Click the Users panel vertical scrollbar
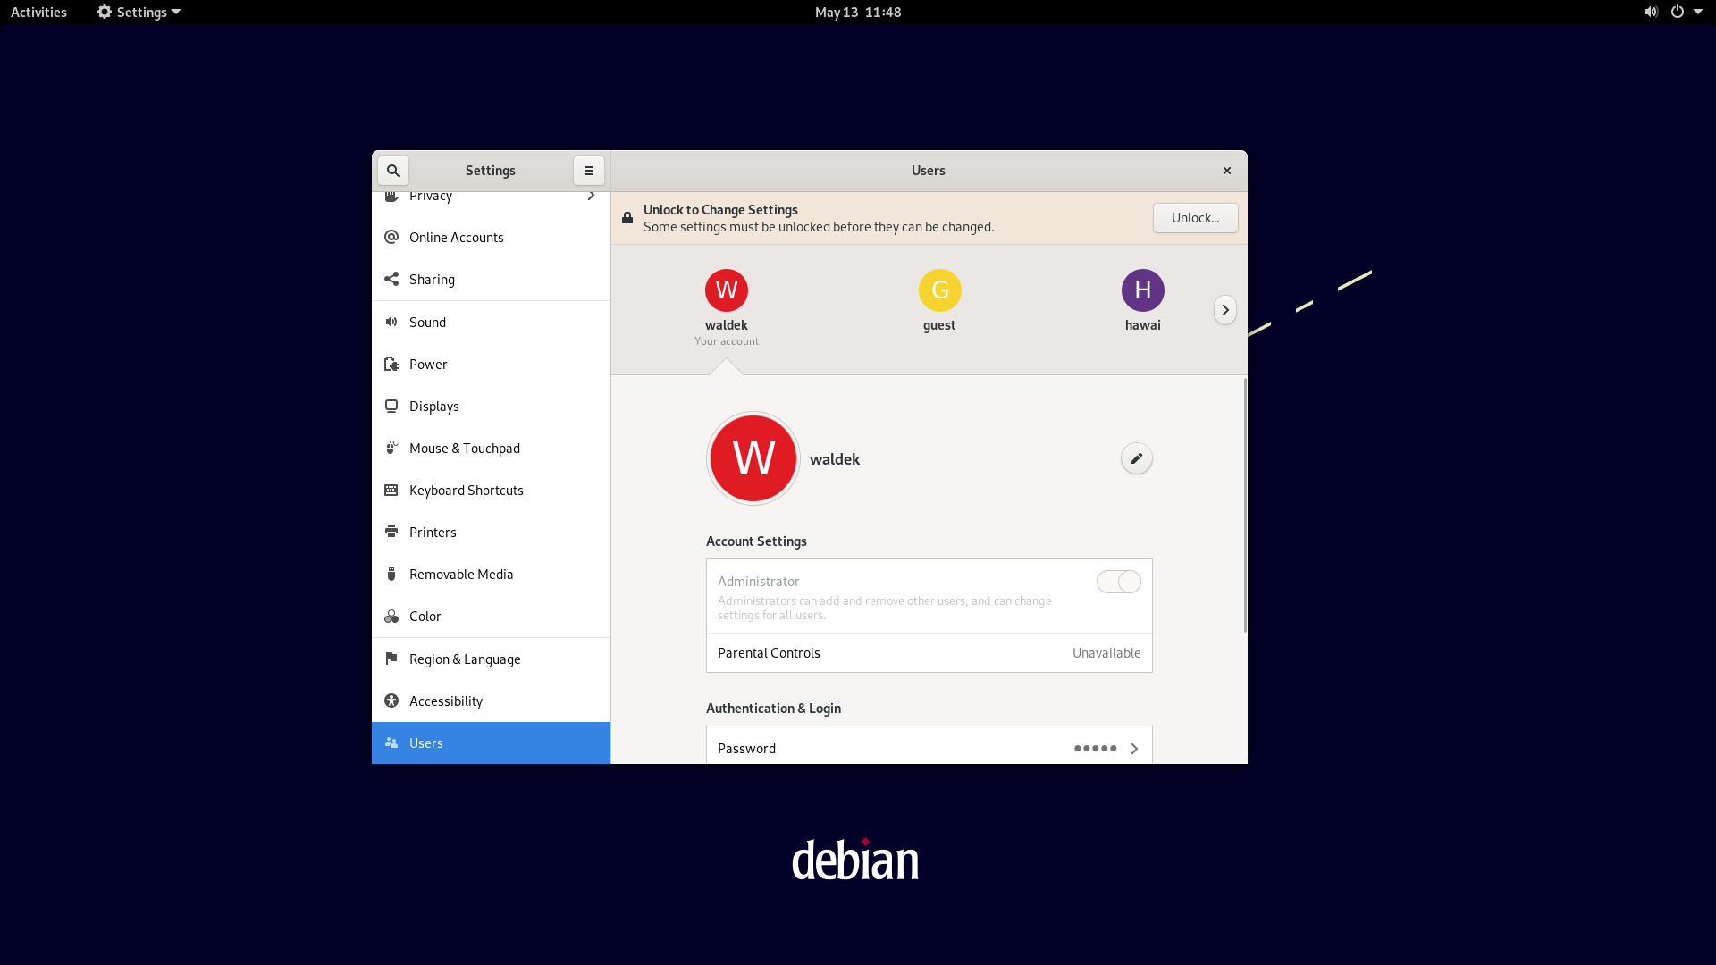The width and height of the screenshot is (1716, 965). click(x=1245, y=506)
